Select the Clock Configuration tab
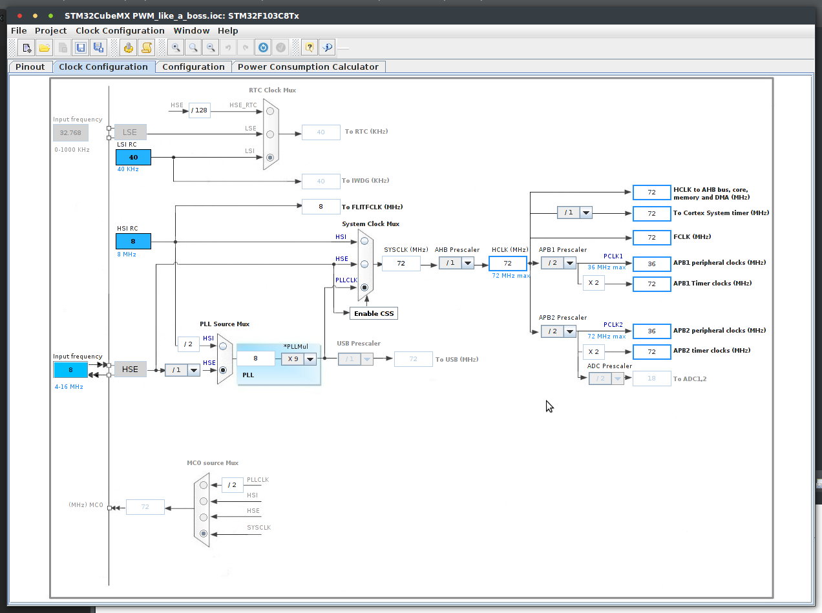This screenshot has height=613, width=822. click(103, 67)
